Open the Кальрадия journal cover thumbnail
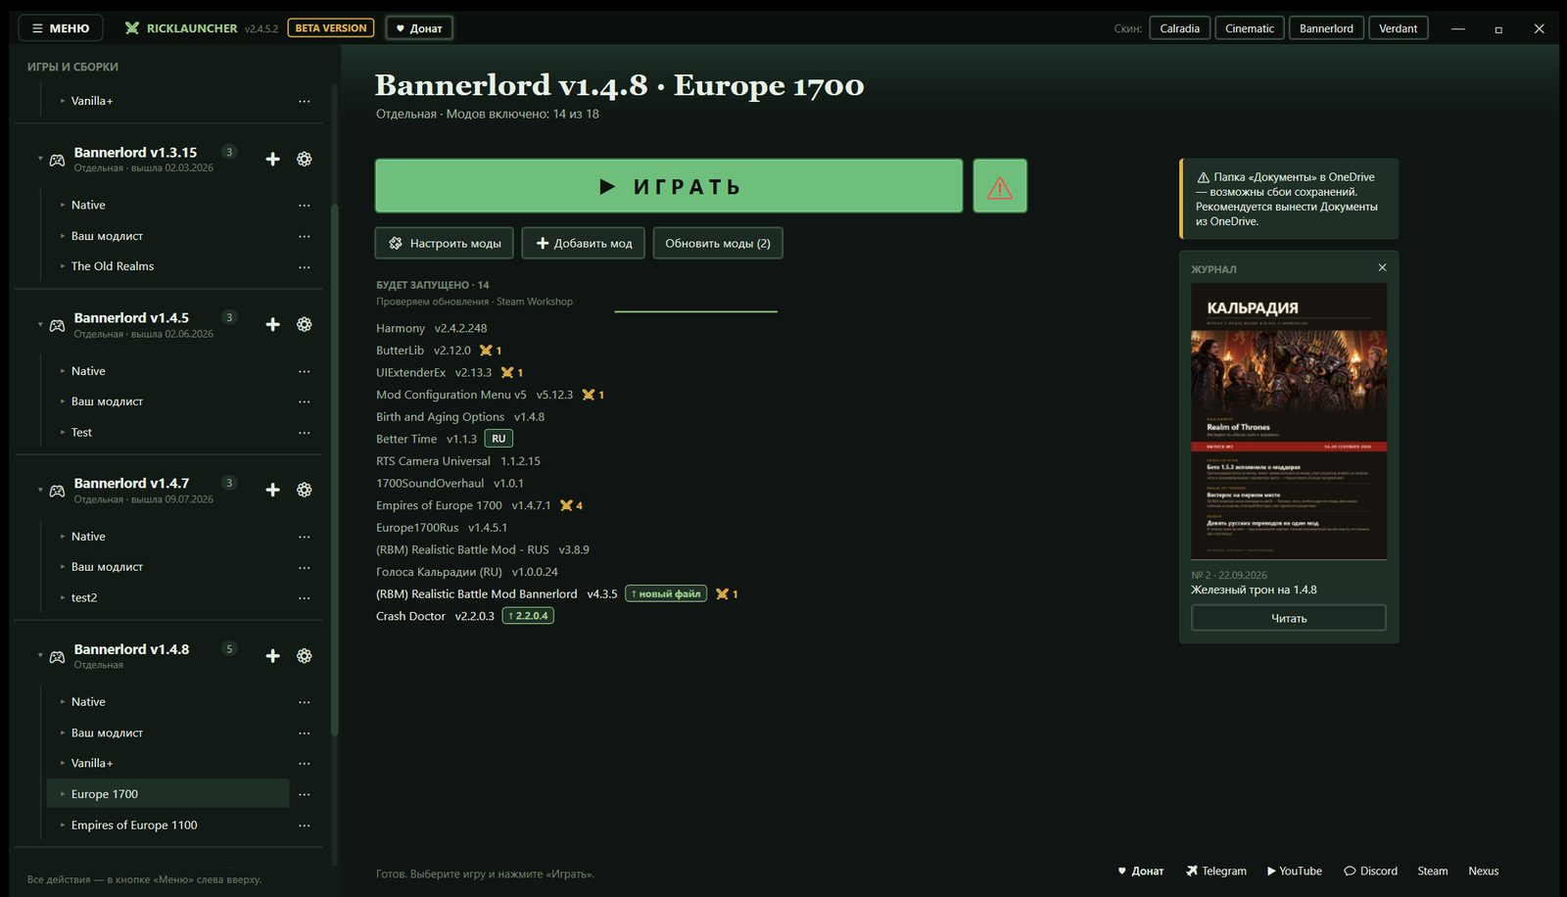Screen dimensions: 1567x897 click(1289, 422)
